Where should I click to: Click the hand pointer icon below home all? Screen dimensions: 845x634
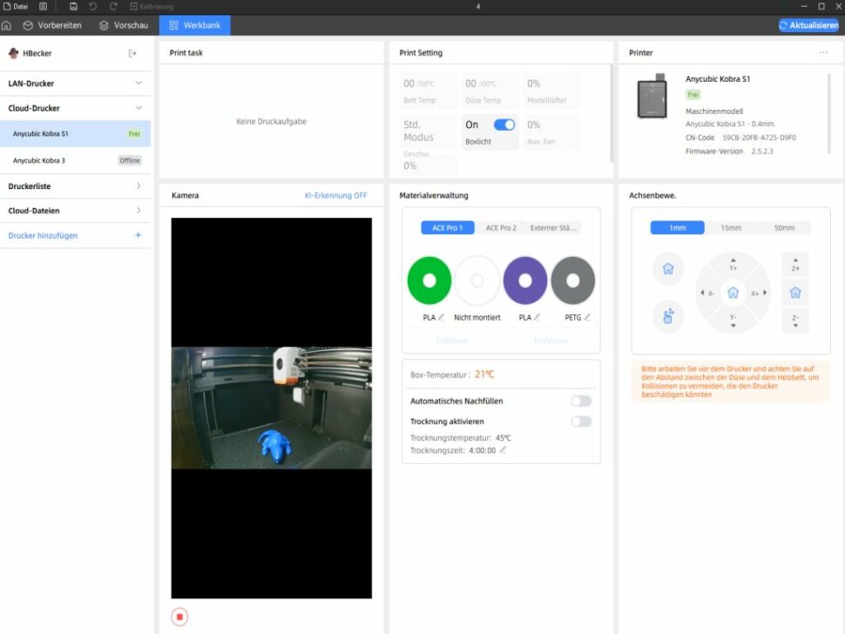tap(668, 315)
